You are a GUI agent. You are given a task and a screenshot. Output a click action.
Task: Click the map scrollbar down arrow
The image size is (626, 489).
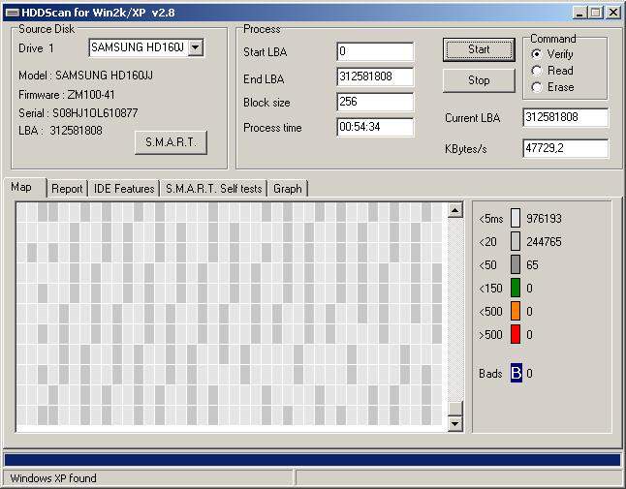pyautogui.click(x=455, y=423)
